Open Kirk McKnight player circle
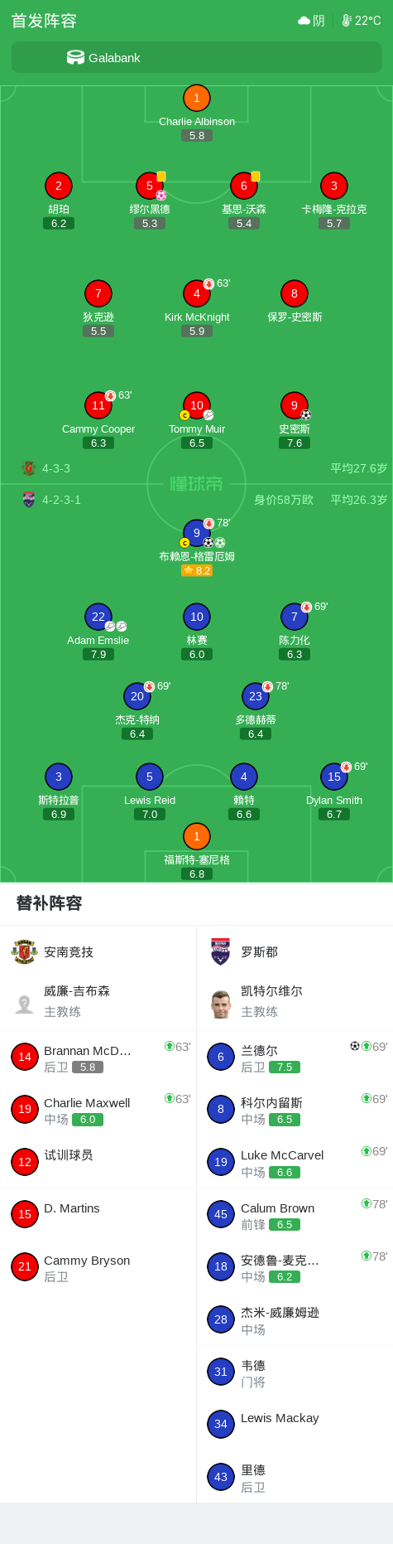The height and width of the screenshot is (1544, 393). [196, 293]
